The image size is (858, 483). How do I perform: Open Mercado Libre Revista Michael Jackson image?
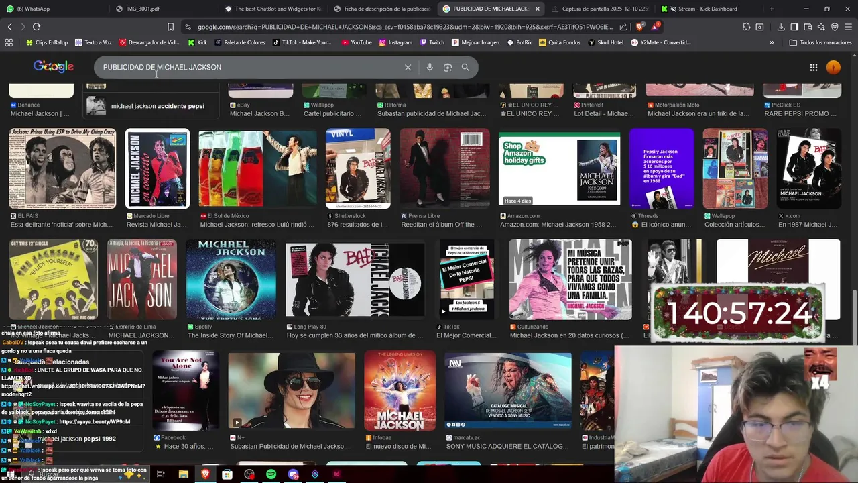click(x=158, y=168)
